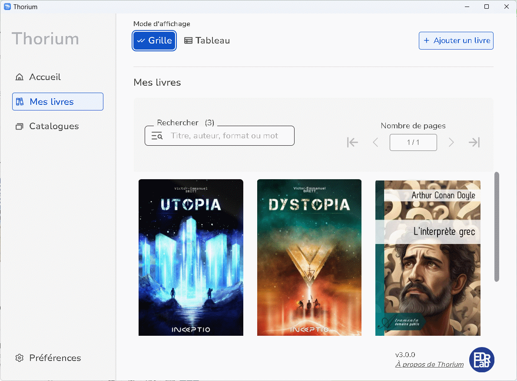Click the 1 / 1 page number field
Image resolution: width=517 pixels, height=381 pixels.
click(x=413, y=142)
